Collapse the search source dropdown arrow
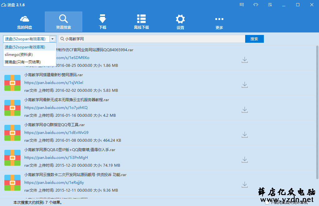This screenshot has width=319, height=206. 52,39
